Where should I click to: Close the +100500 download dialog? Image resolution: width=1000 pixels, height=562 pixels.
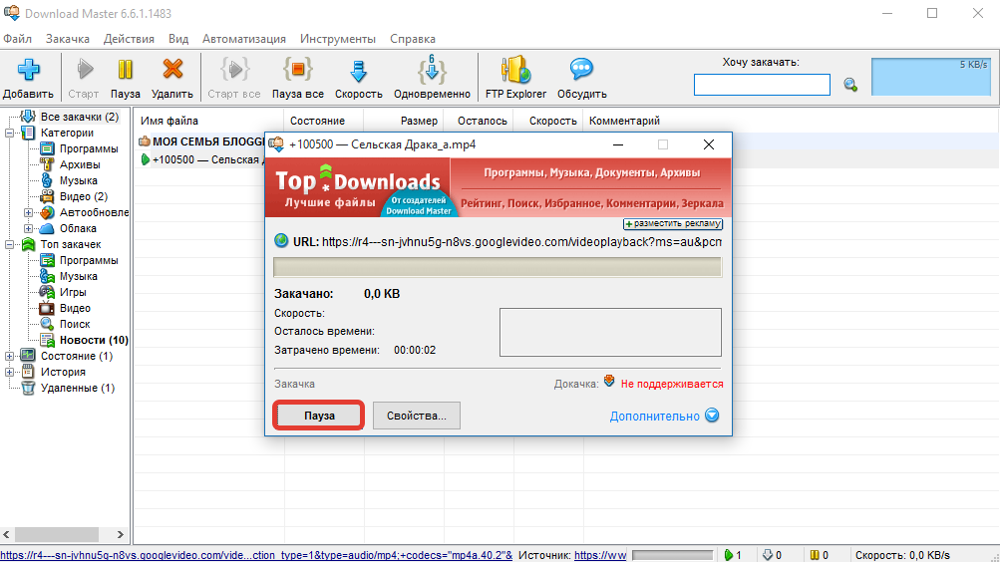click(709, 144)
